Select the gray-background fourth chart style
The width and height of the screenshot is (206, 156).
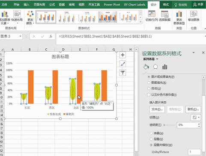click(x=107, y=17)
